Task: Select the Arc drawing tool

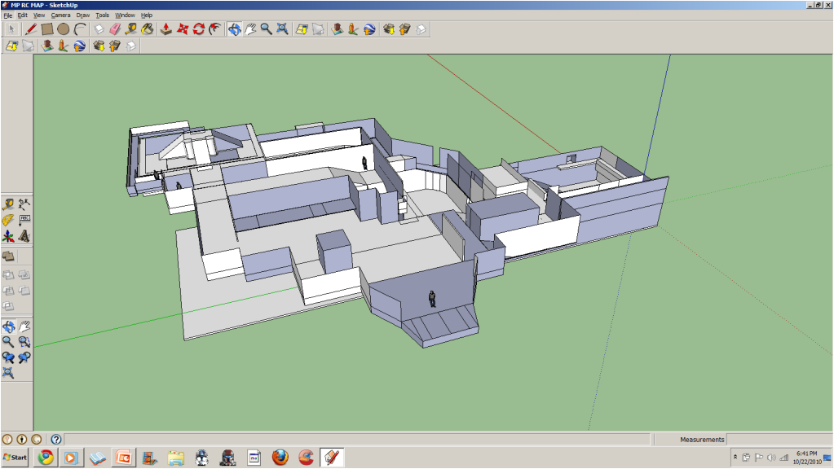Action: (x=80, y=29)
